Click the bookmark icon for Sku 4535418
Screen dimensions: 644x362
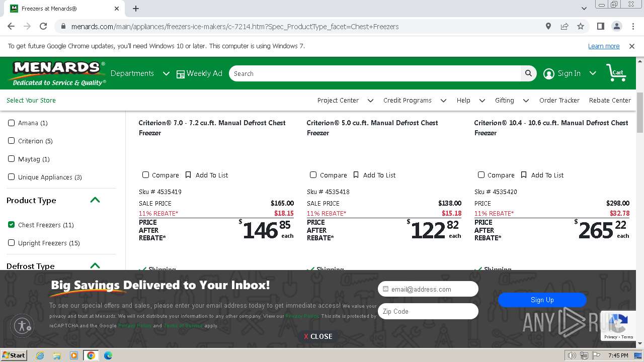(x=356, y=175)
